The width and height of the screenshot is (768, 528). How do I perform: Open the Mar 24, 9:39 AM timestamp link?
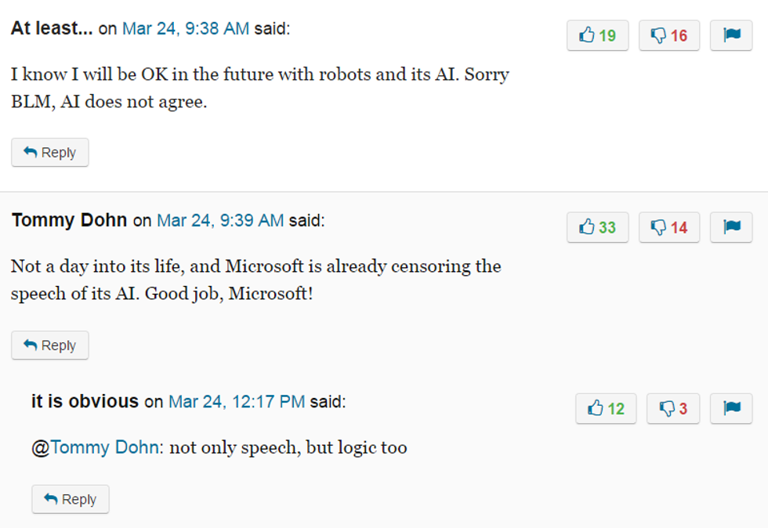[220, 221]
